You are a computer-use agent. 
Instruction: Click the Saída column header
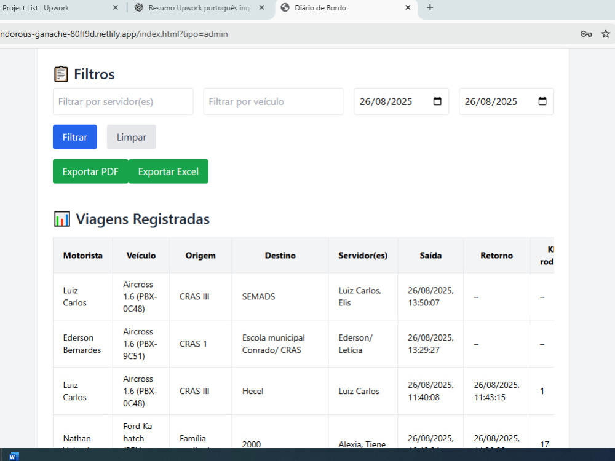coord(430,256)
